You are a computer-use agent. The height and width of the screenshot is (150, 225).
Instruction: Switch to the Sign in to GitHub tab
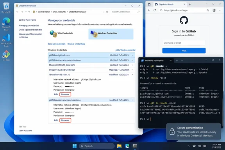coord(170,4)
